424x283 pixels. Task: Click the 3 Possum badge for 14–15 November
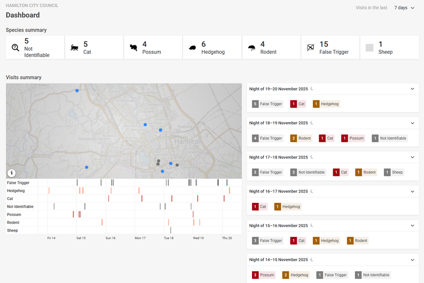click(264, 275)
